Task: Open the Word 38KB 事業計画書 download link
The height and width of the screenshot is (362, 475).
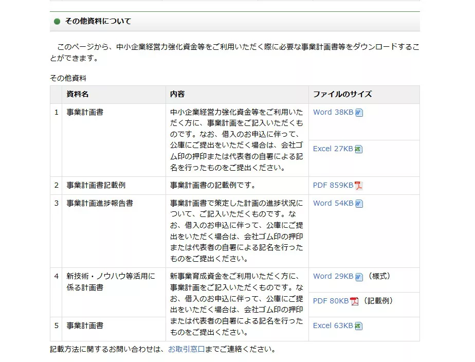Action: [x=332, y=112]
